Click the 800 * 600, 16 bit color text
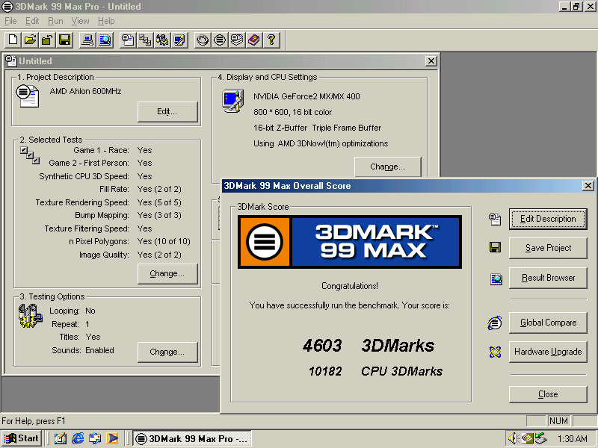This screenshot has height=448, width=598. pyautogui.click(x=292, y=113)
